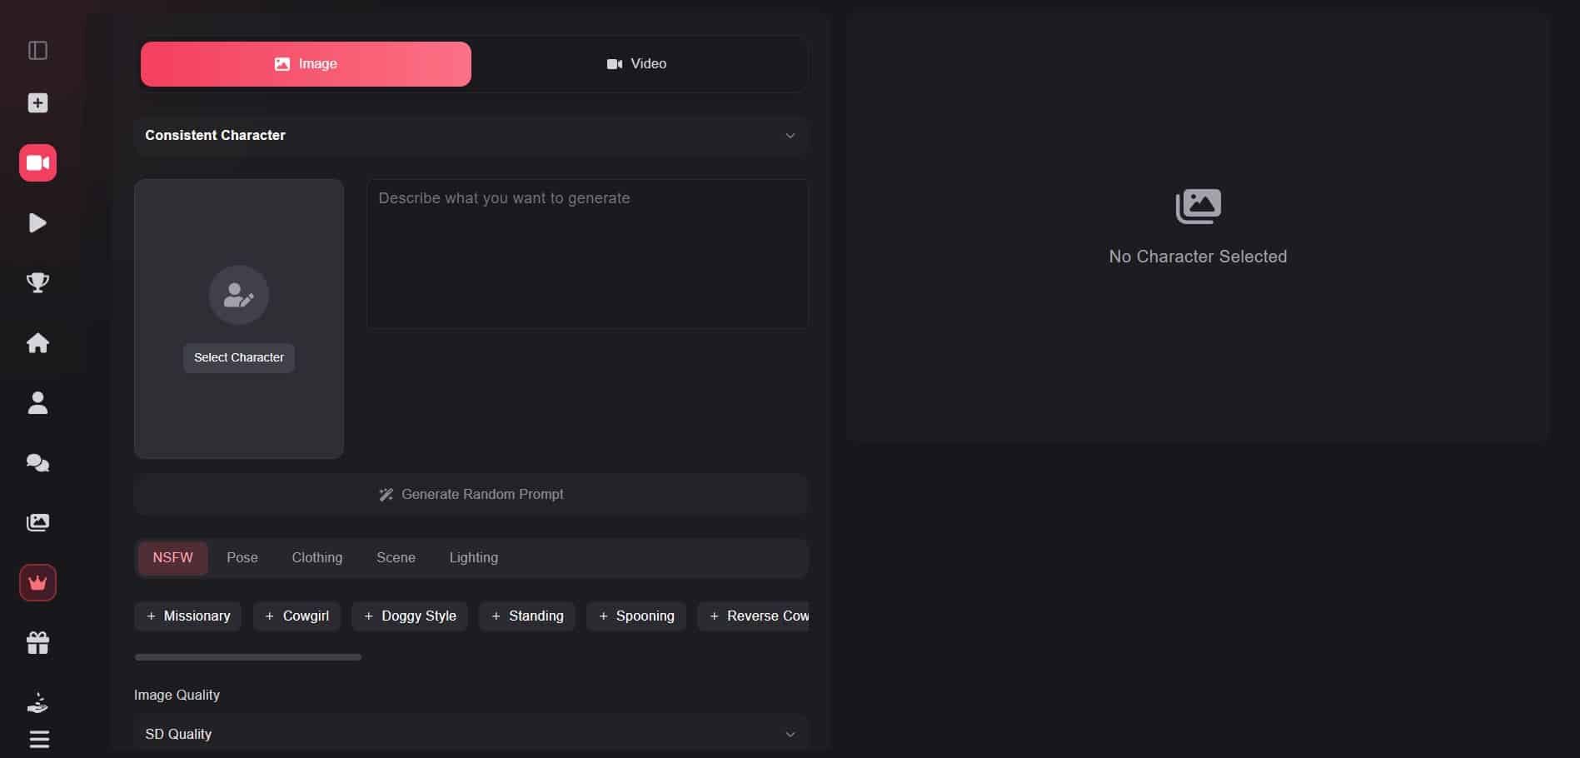Expand the Consistent Character dropdown
This screenshot has width=1580, height=758.
[471, 135]
